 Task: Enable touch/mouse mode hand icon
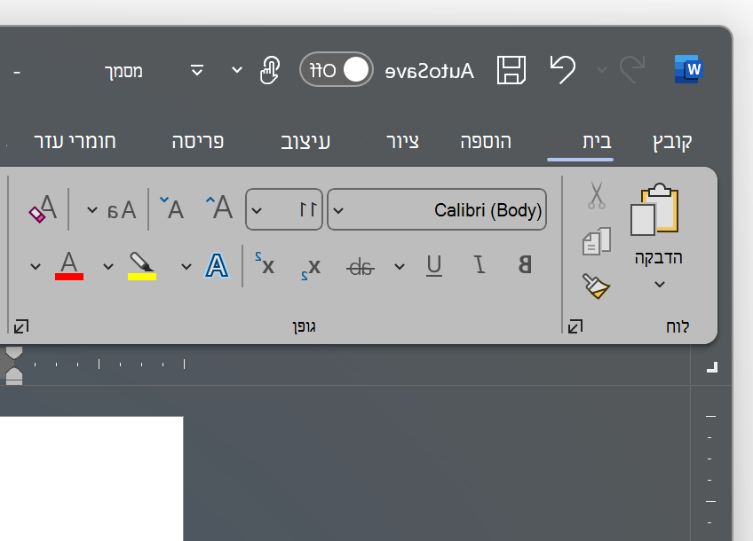tap(270, 70)
